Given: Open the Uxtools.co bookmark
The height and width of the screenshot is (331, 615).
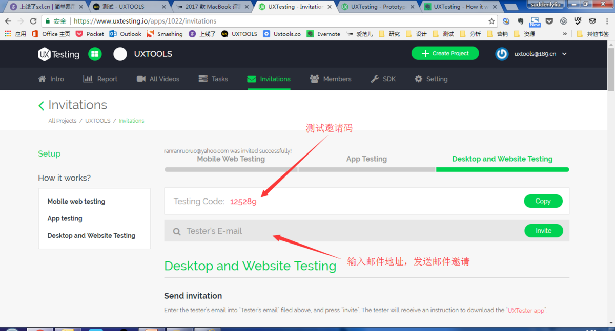Looking at the screenshot, I should click(282, 34).
